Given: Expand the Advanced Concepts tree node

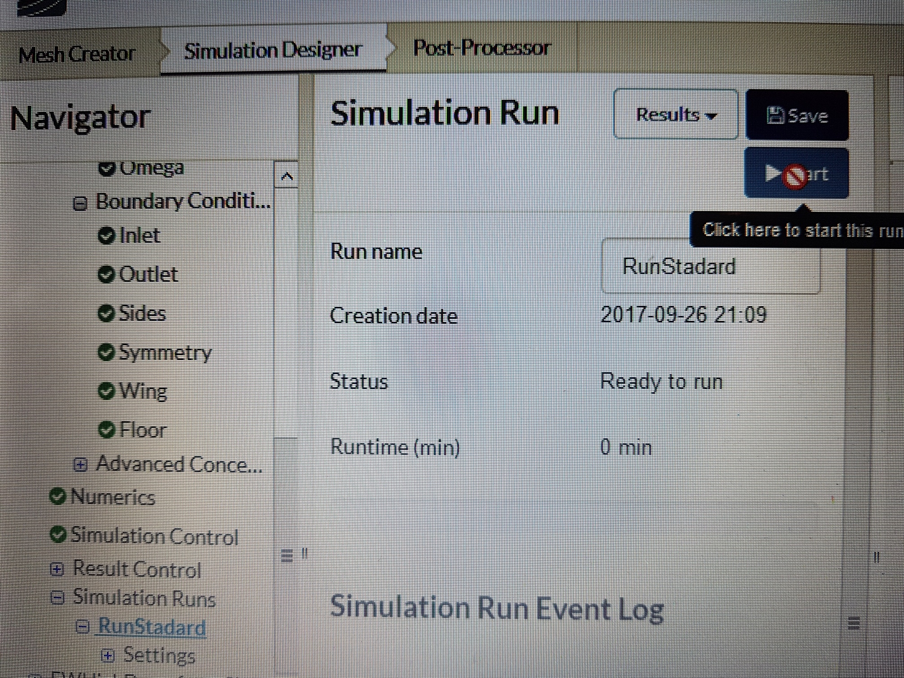Looking at the screenshot, I should point(80,464).
